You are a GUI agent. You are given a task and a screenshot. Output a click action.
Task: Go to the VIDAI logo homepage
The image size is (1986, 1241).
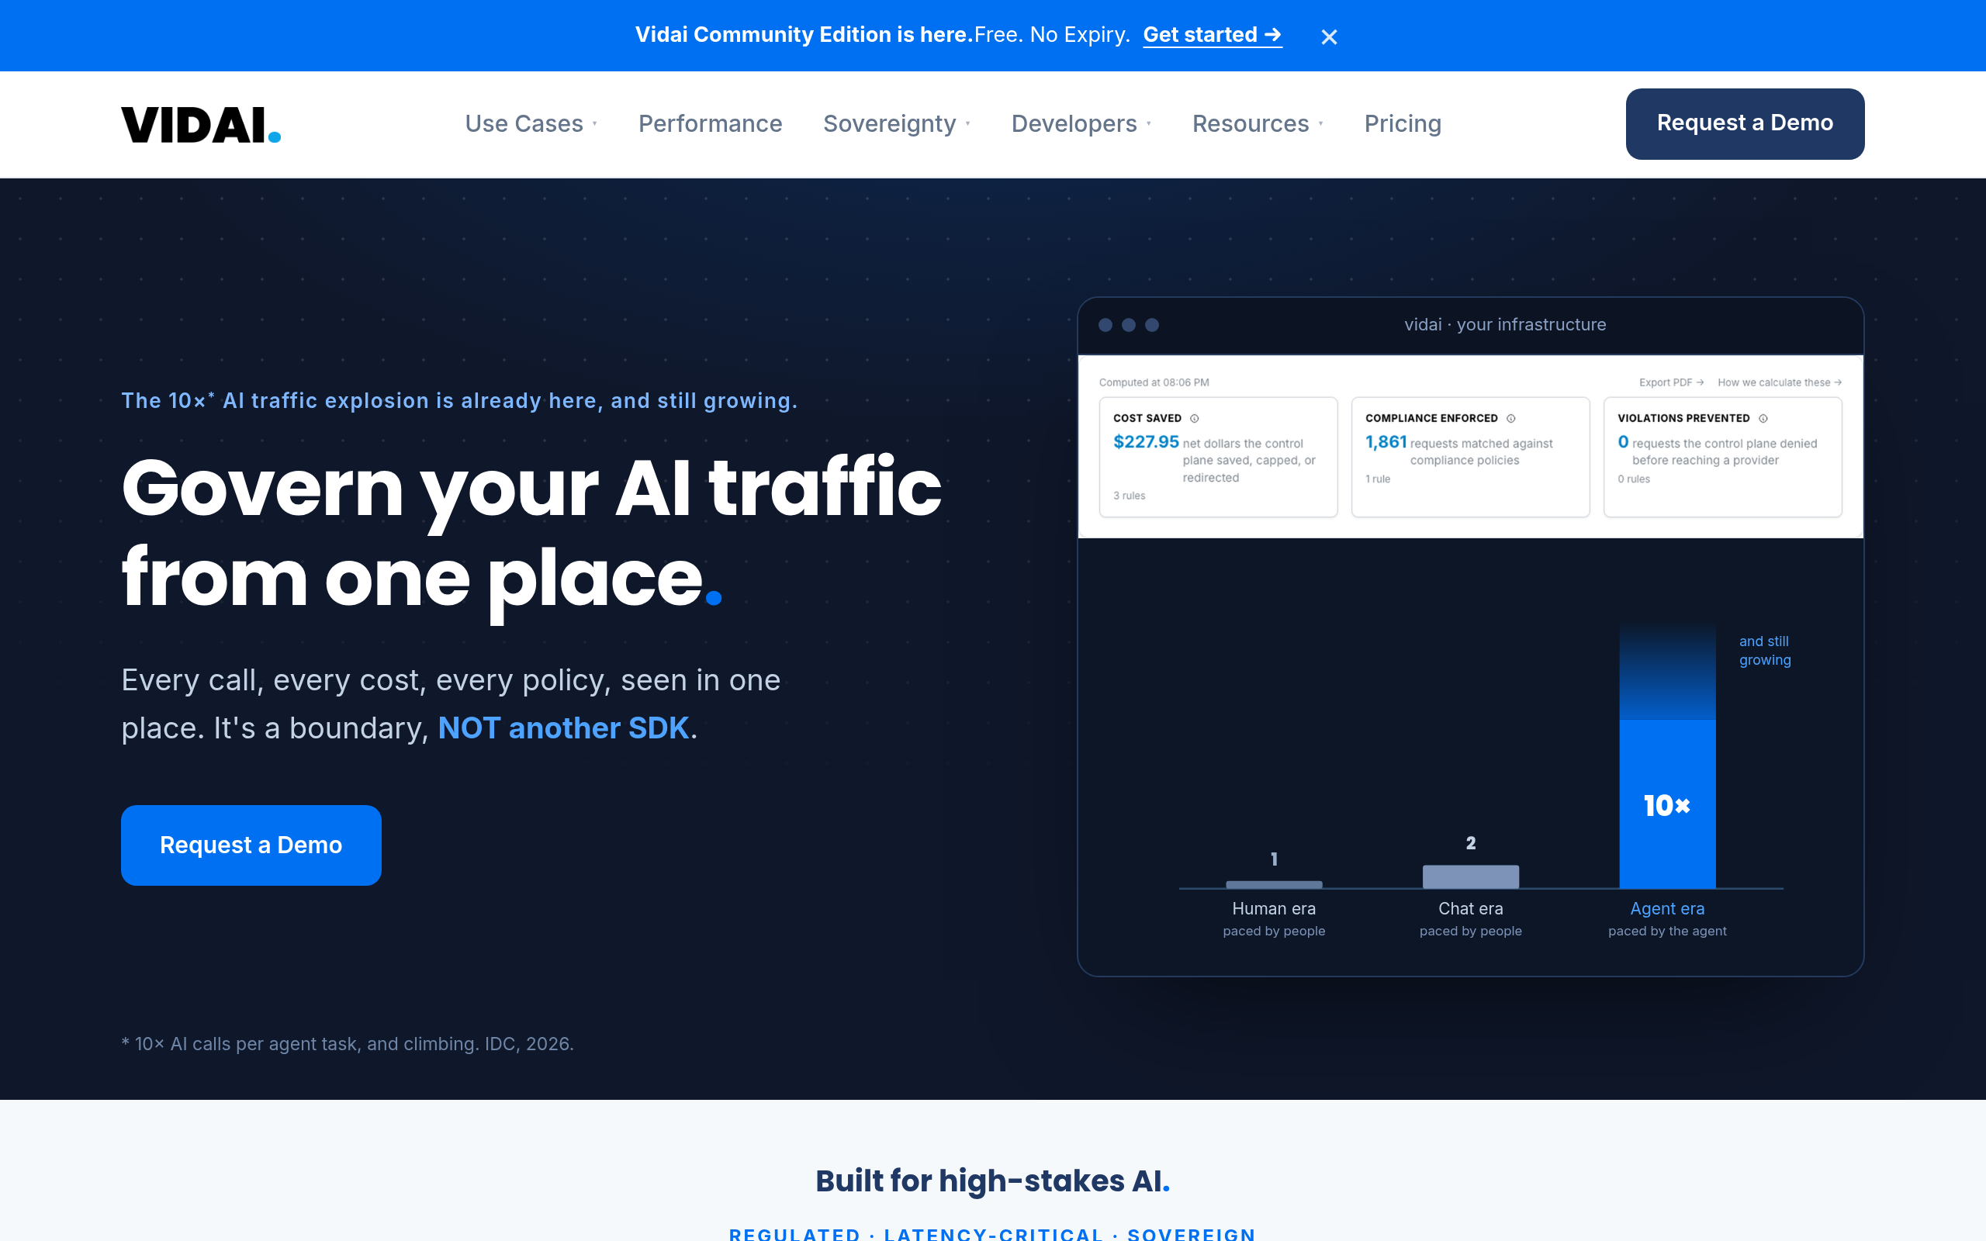point(201,125)
